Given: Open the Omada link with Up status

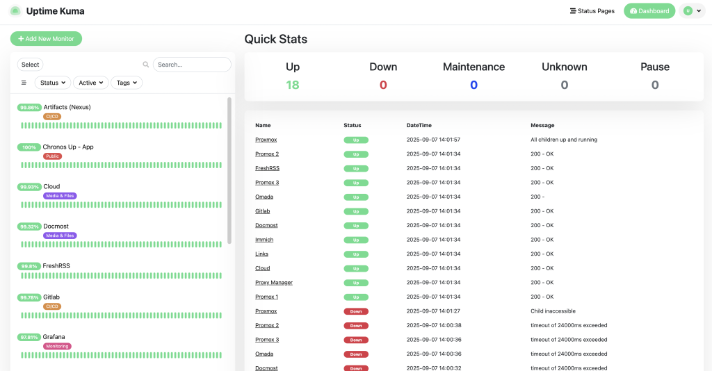Looking at the screenshot, I should [x=264, y=197].
